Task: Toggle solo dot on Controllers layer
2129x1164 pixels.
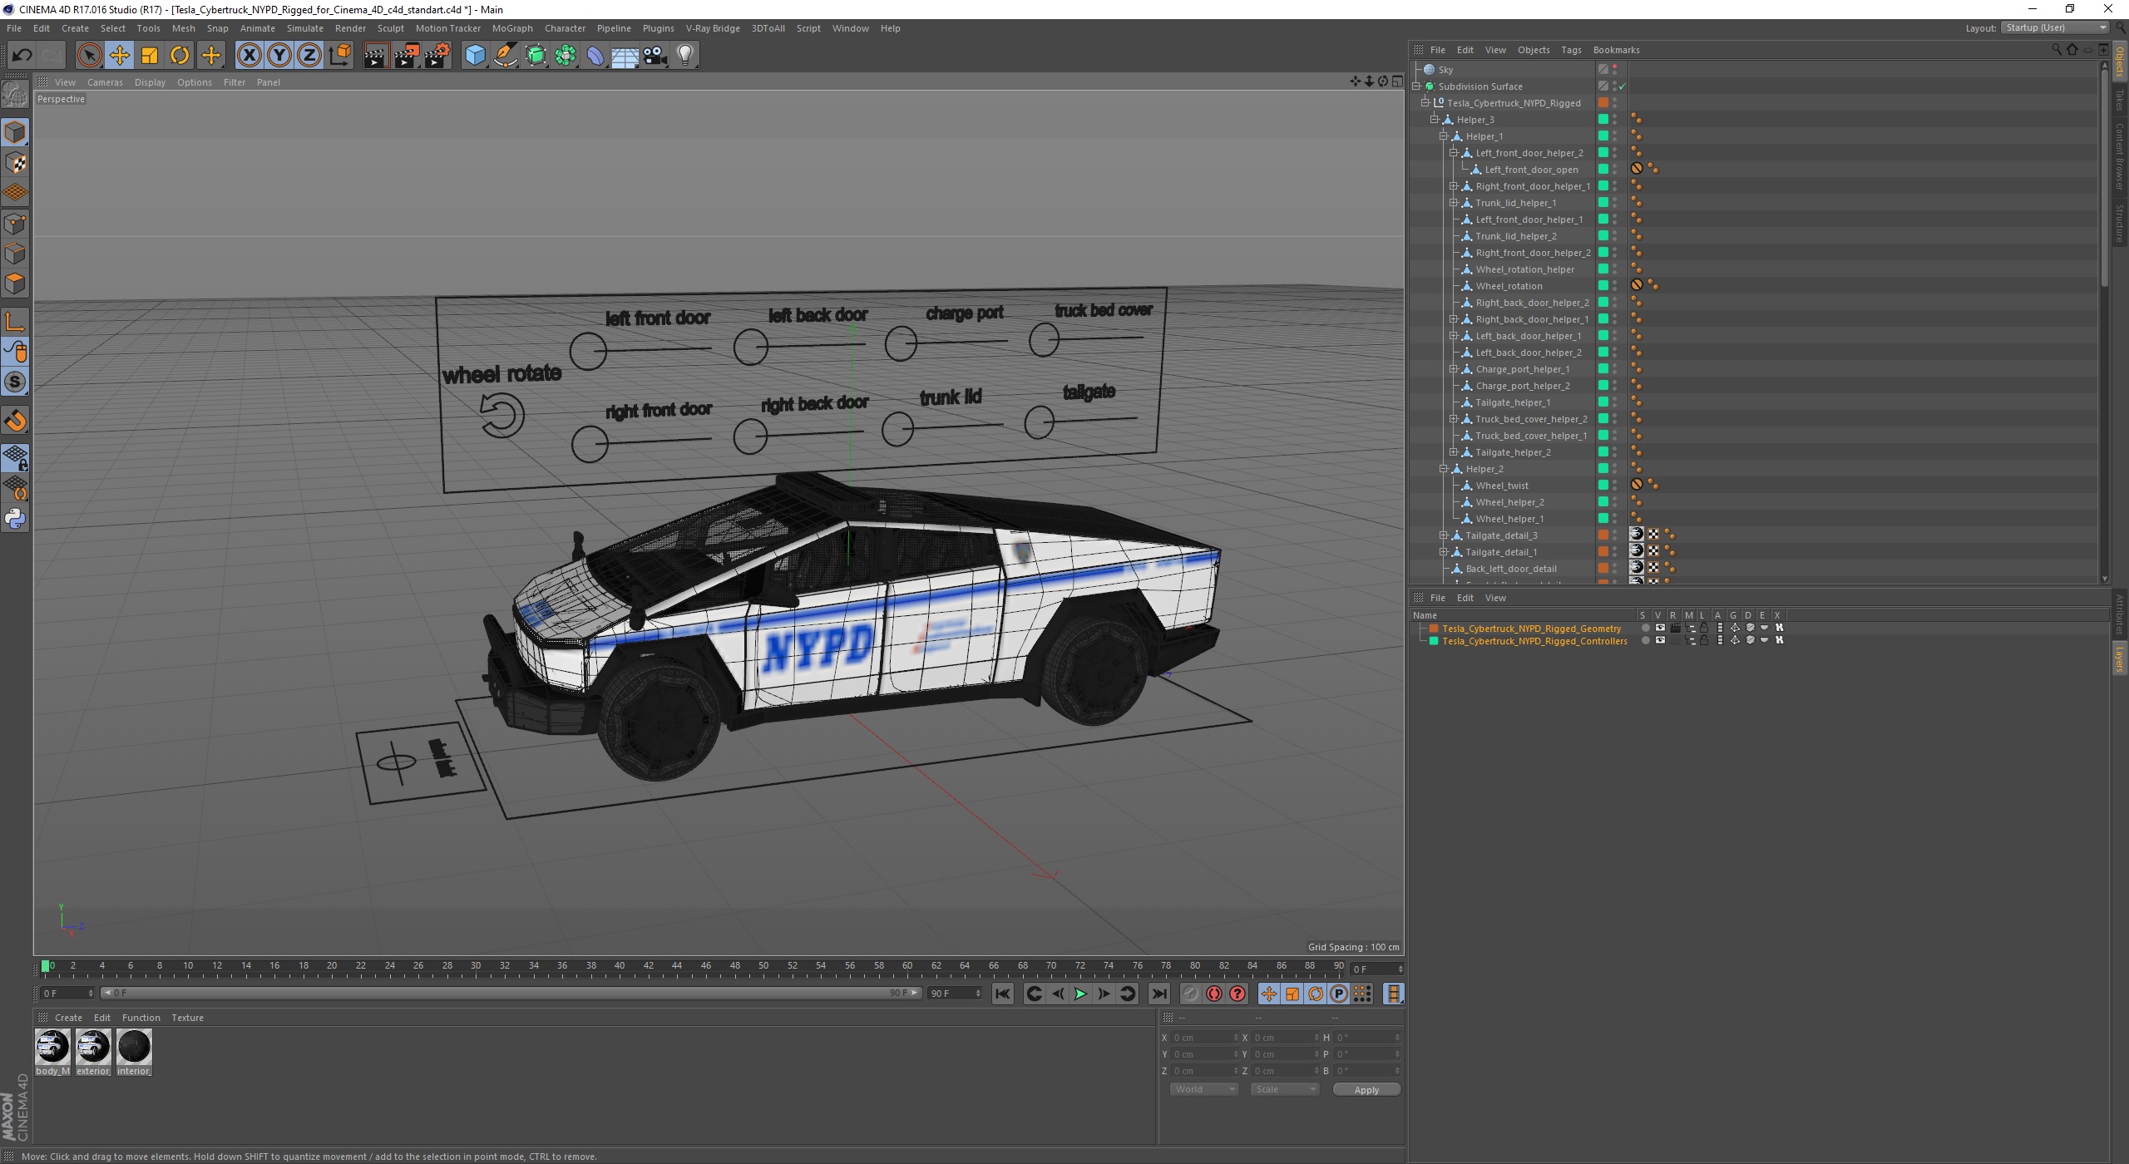Action: point(1645,641)
